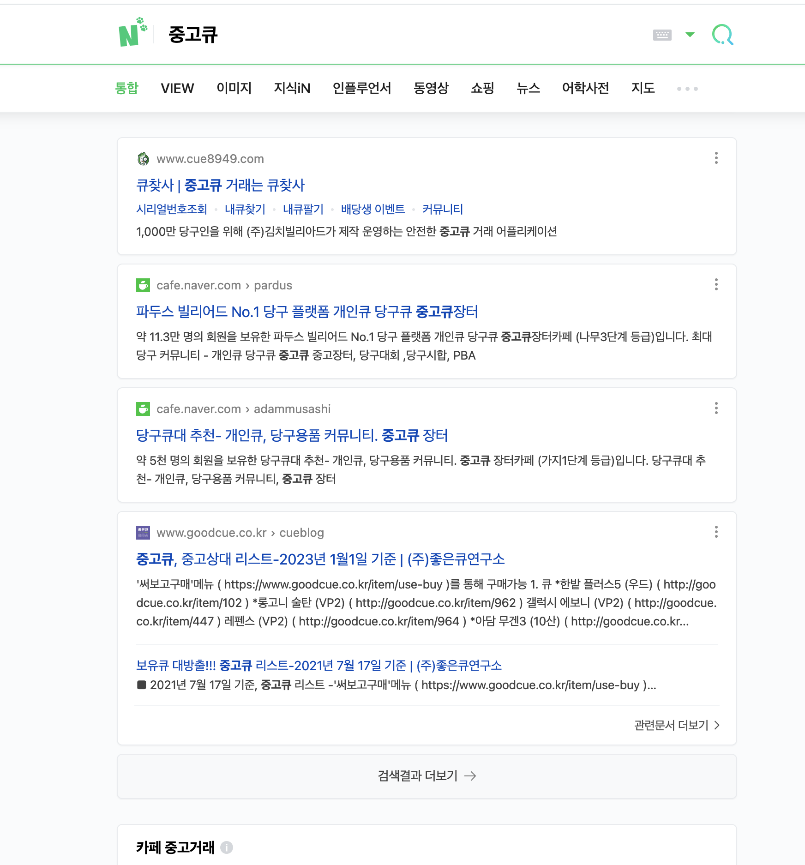Expand the keyboard input language dropdown arrow
Screen dimensions: 805x865
(x=690, y=34)
